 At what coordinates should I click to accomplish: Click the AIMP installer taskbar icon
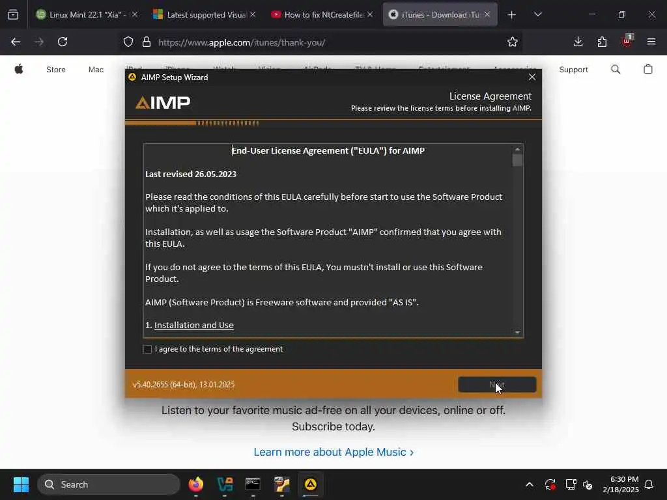pos(311,484)
